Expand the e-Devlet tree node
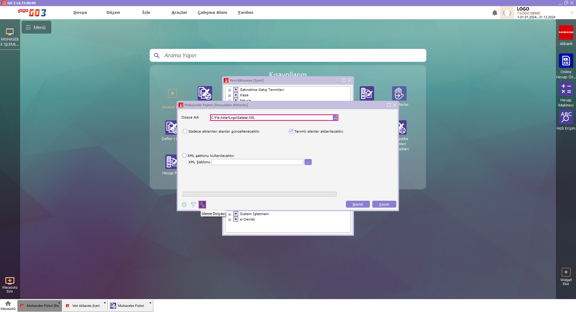This screenshot has height=312, width=576. point(229,220)
